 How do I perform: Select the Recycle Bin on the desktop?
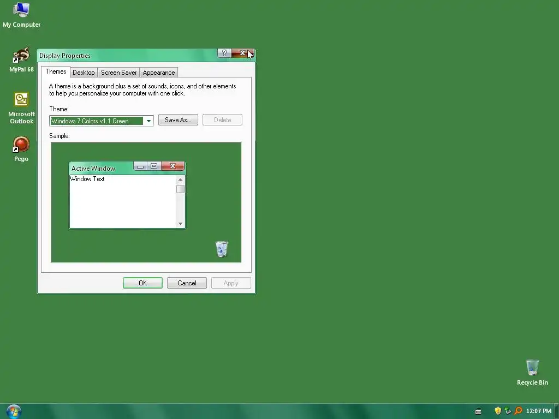tap(532, 372)
